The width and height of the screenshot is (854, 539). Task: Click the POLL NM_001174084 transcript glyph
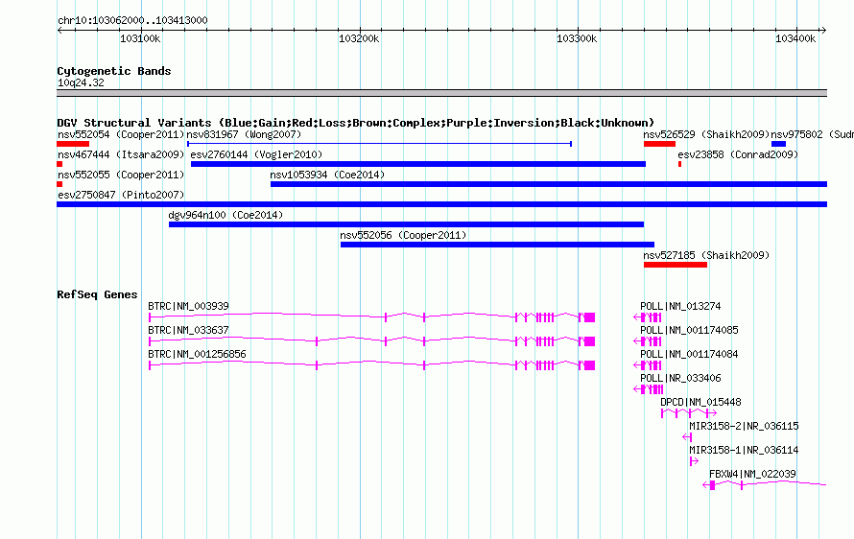(648, 364)
